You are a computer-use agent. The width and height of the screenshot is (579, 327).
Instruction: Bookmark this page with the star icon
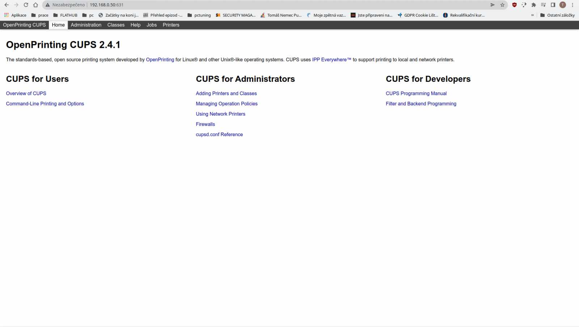tap(502, 5)
